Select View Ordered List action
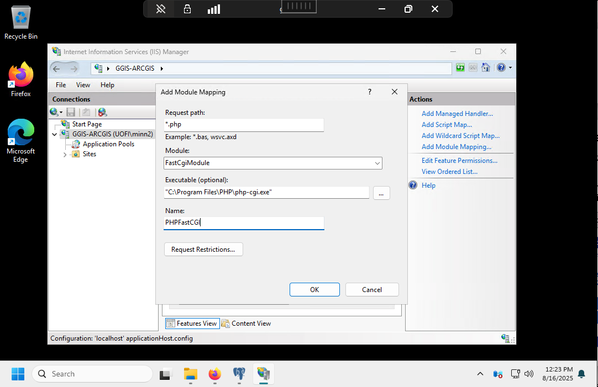 tap(449, 172)
